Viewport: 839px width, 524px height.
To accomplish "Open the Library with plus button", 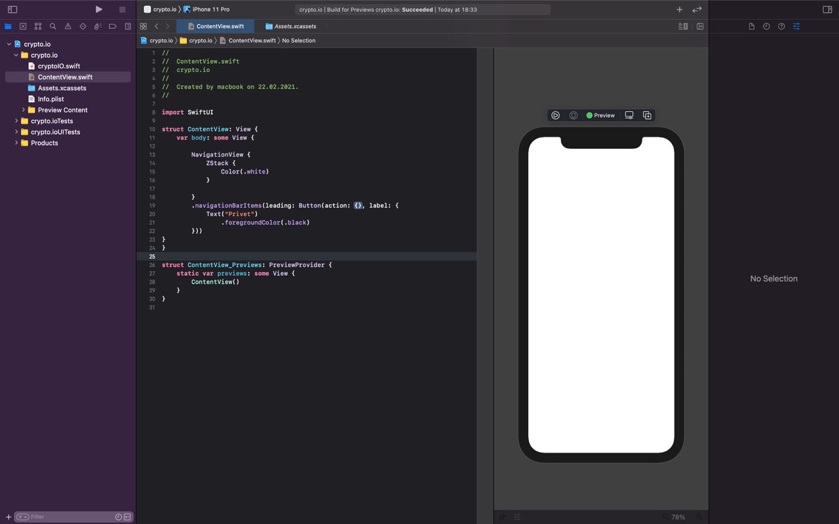I will coord(680,9).
